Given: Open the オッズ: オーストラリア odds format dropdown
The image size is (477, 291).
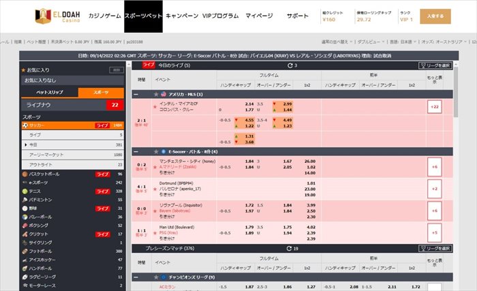Looking at the screenshot, I should point(444,42).
